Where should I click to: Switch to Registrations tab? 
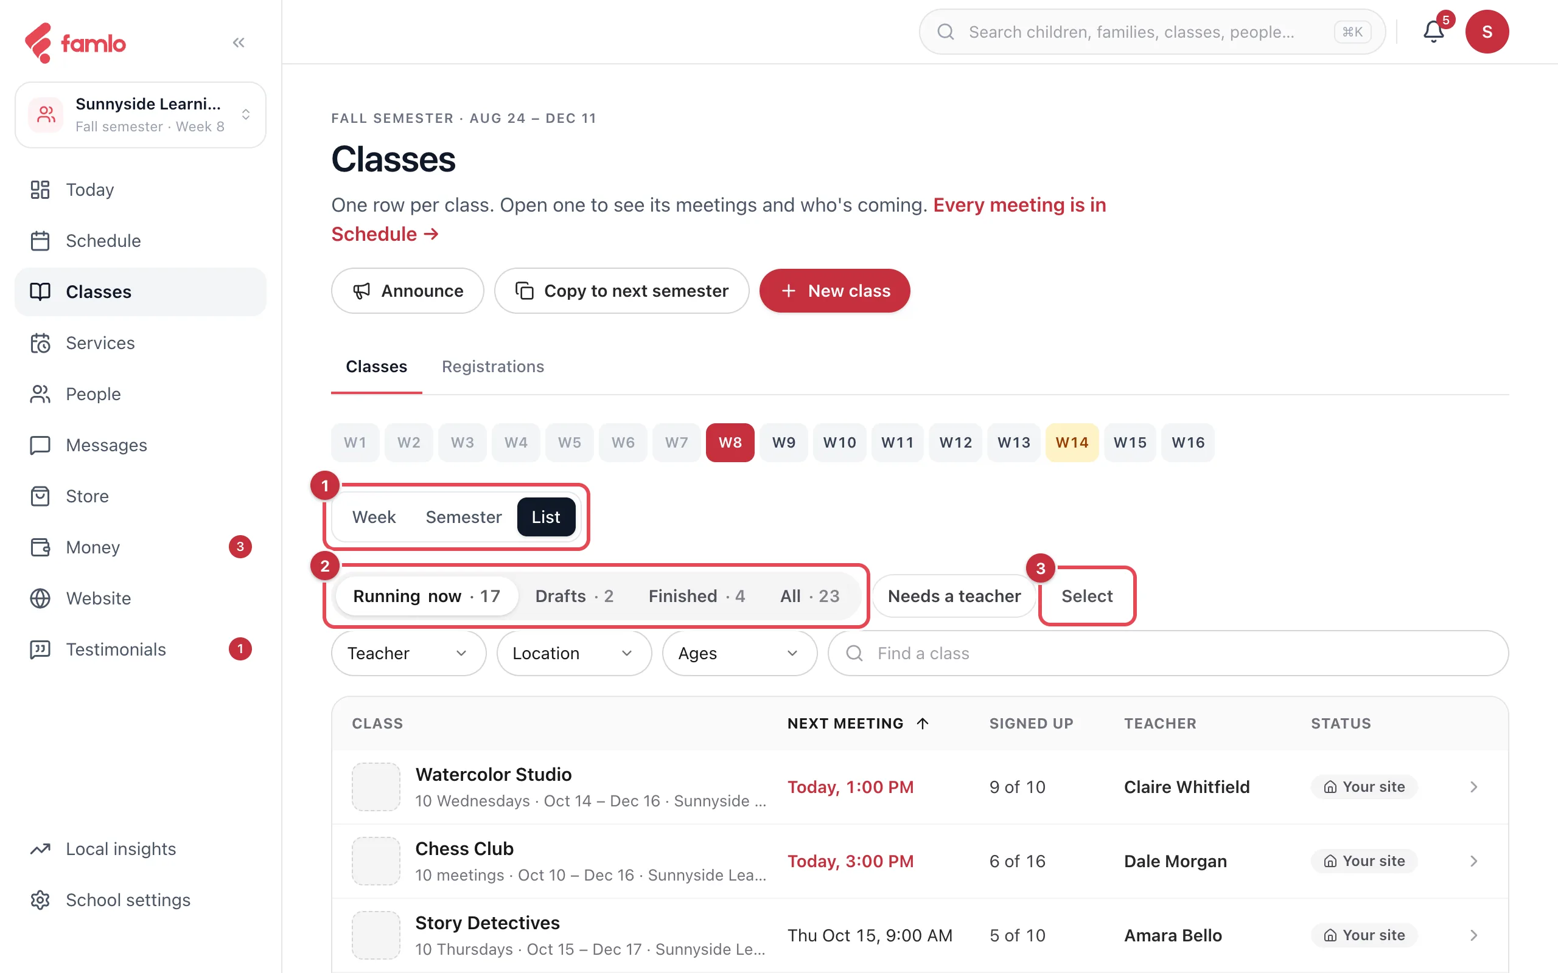(492, 366)
